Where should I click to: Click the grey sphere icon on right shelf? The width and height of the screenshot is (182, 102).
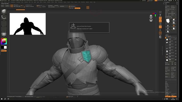coord(160,37)
